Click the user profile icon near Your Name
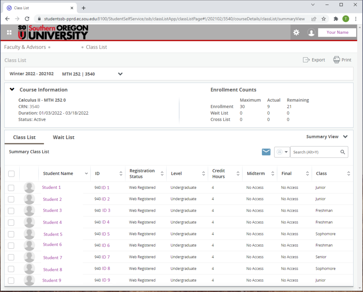 [x=311, y=32]
